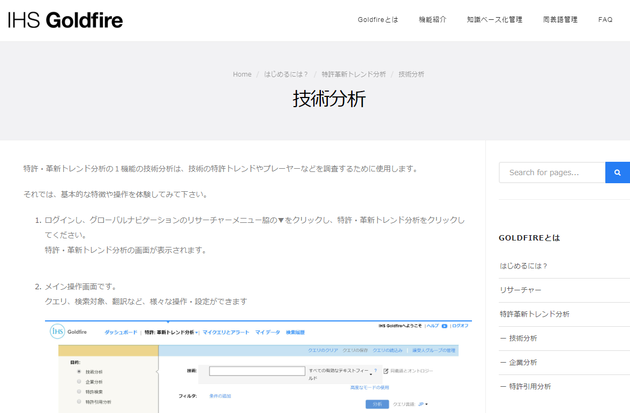630x413 pixels.
Task: Select the 特許検索 radio button
Action: (x=79, y=391)
